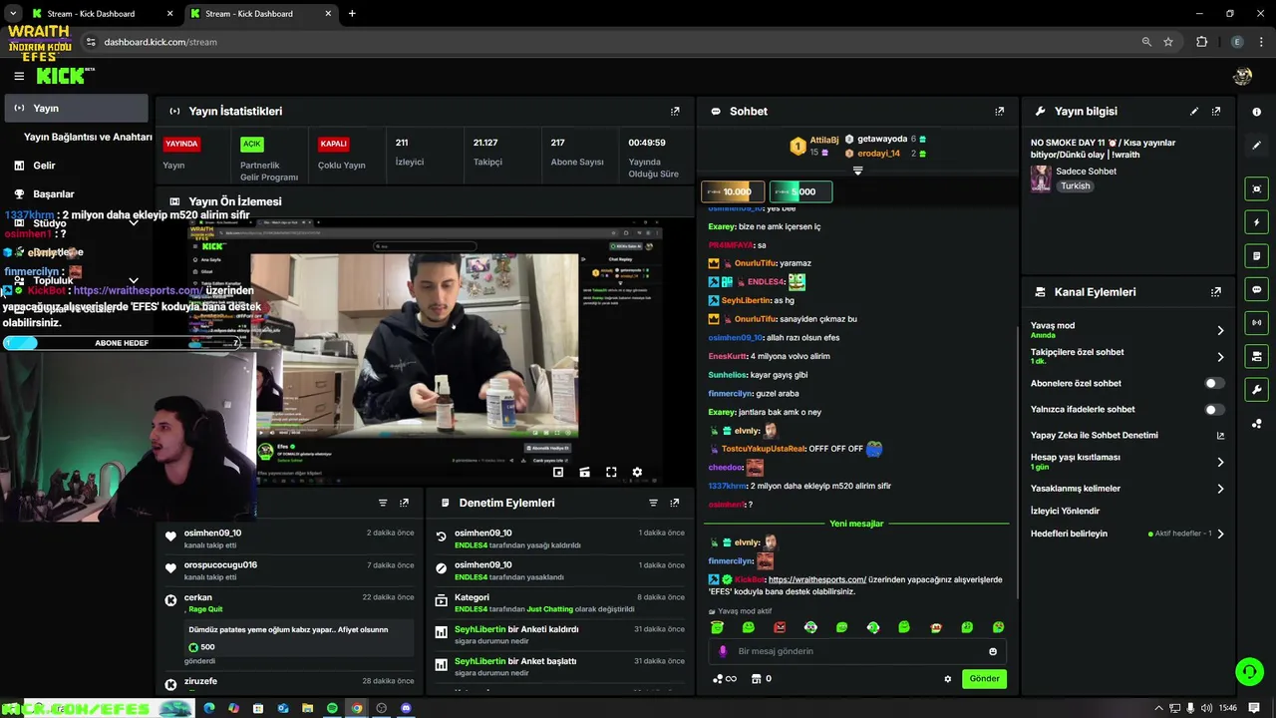Pop out the activity feed panel
This screenshot has width=1276, height=718.
pos(404,503)
